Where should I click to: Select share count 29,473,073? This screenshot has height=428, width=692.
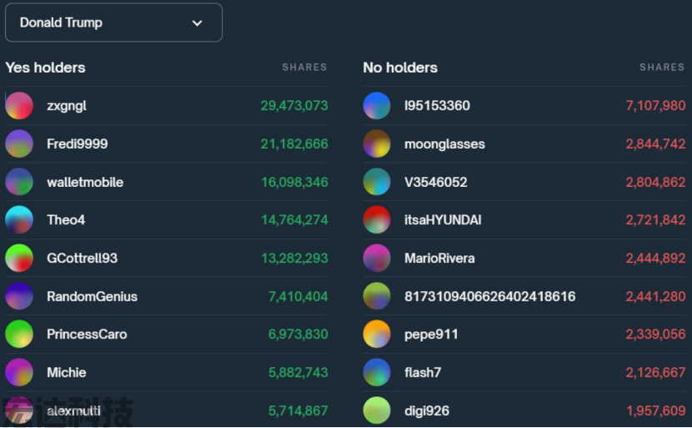click(x=294, y=106)
